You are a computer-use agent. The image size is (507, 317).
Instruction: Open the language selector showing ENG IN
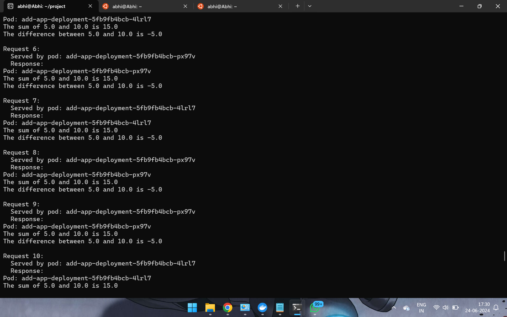tap(421, 307)
